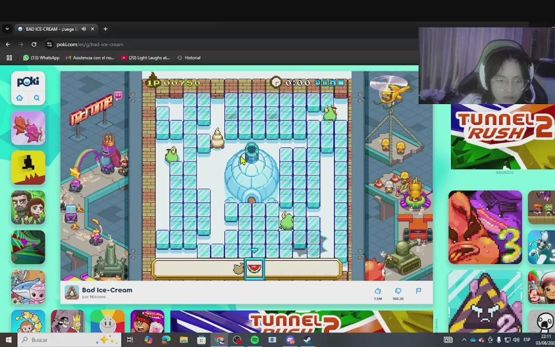Viewport: 555px width, 347px height.
Task: Open Poki game search
Action: pos(37,98)
